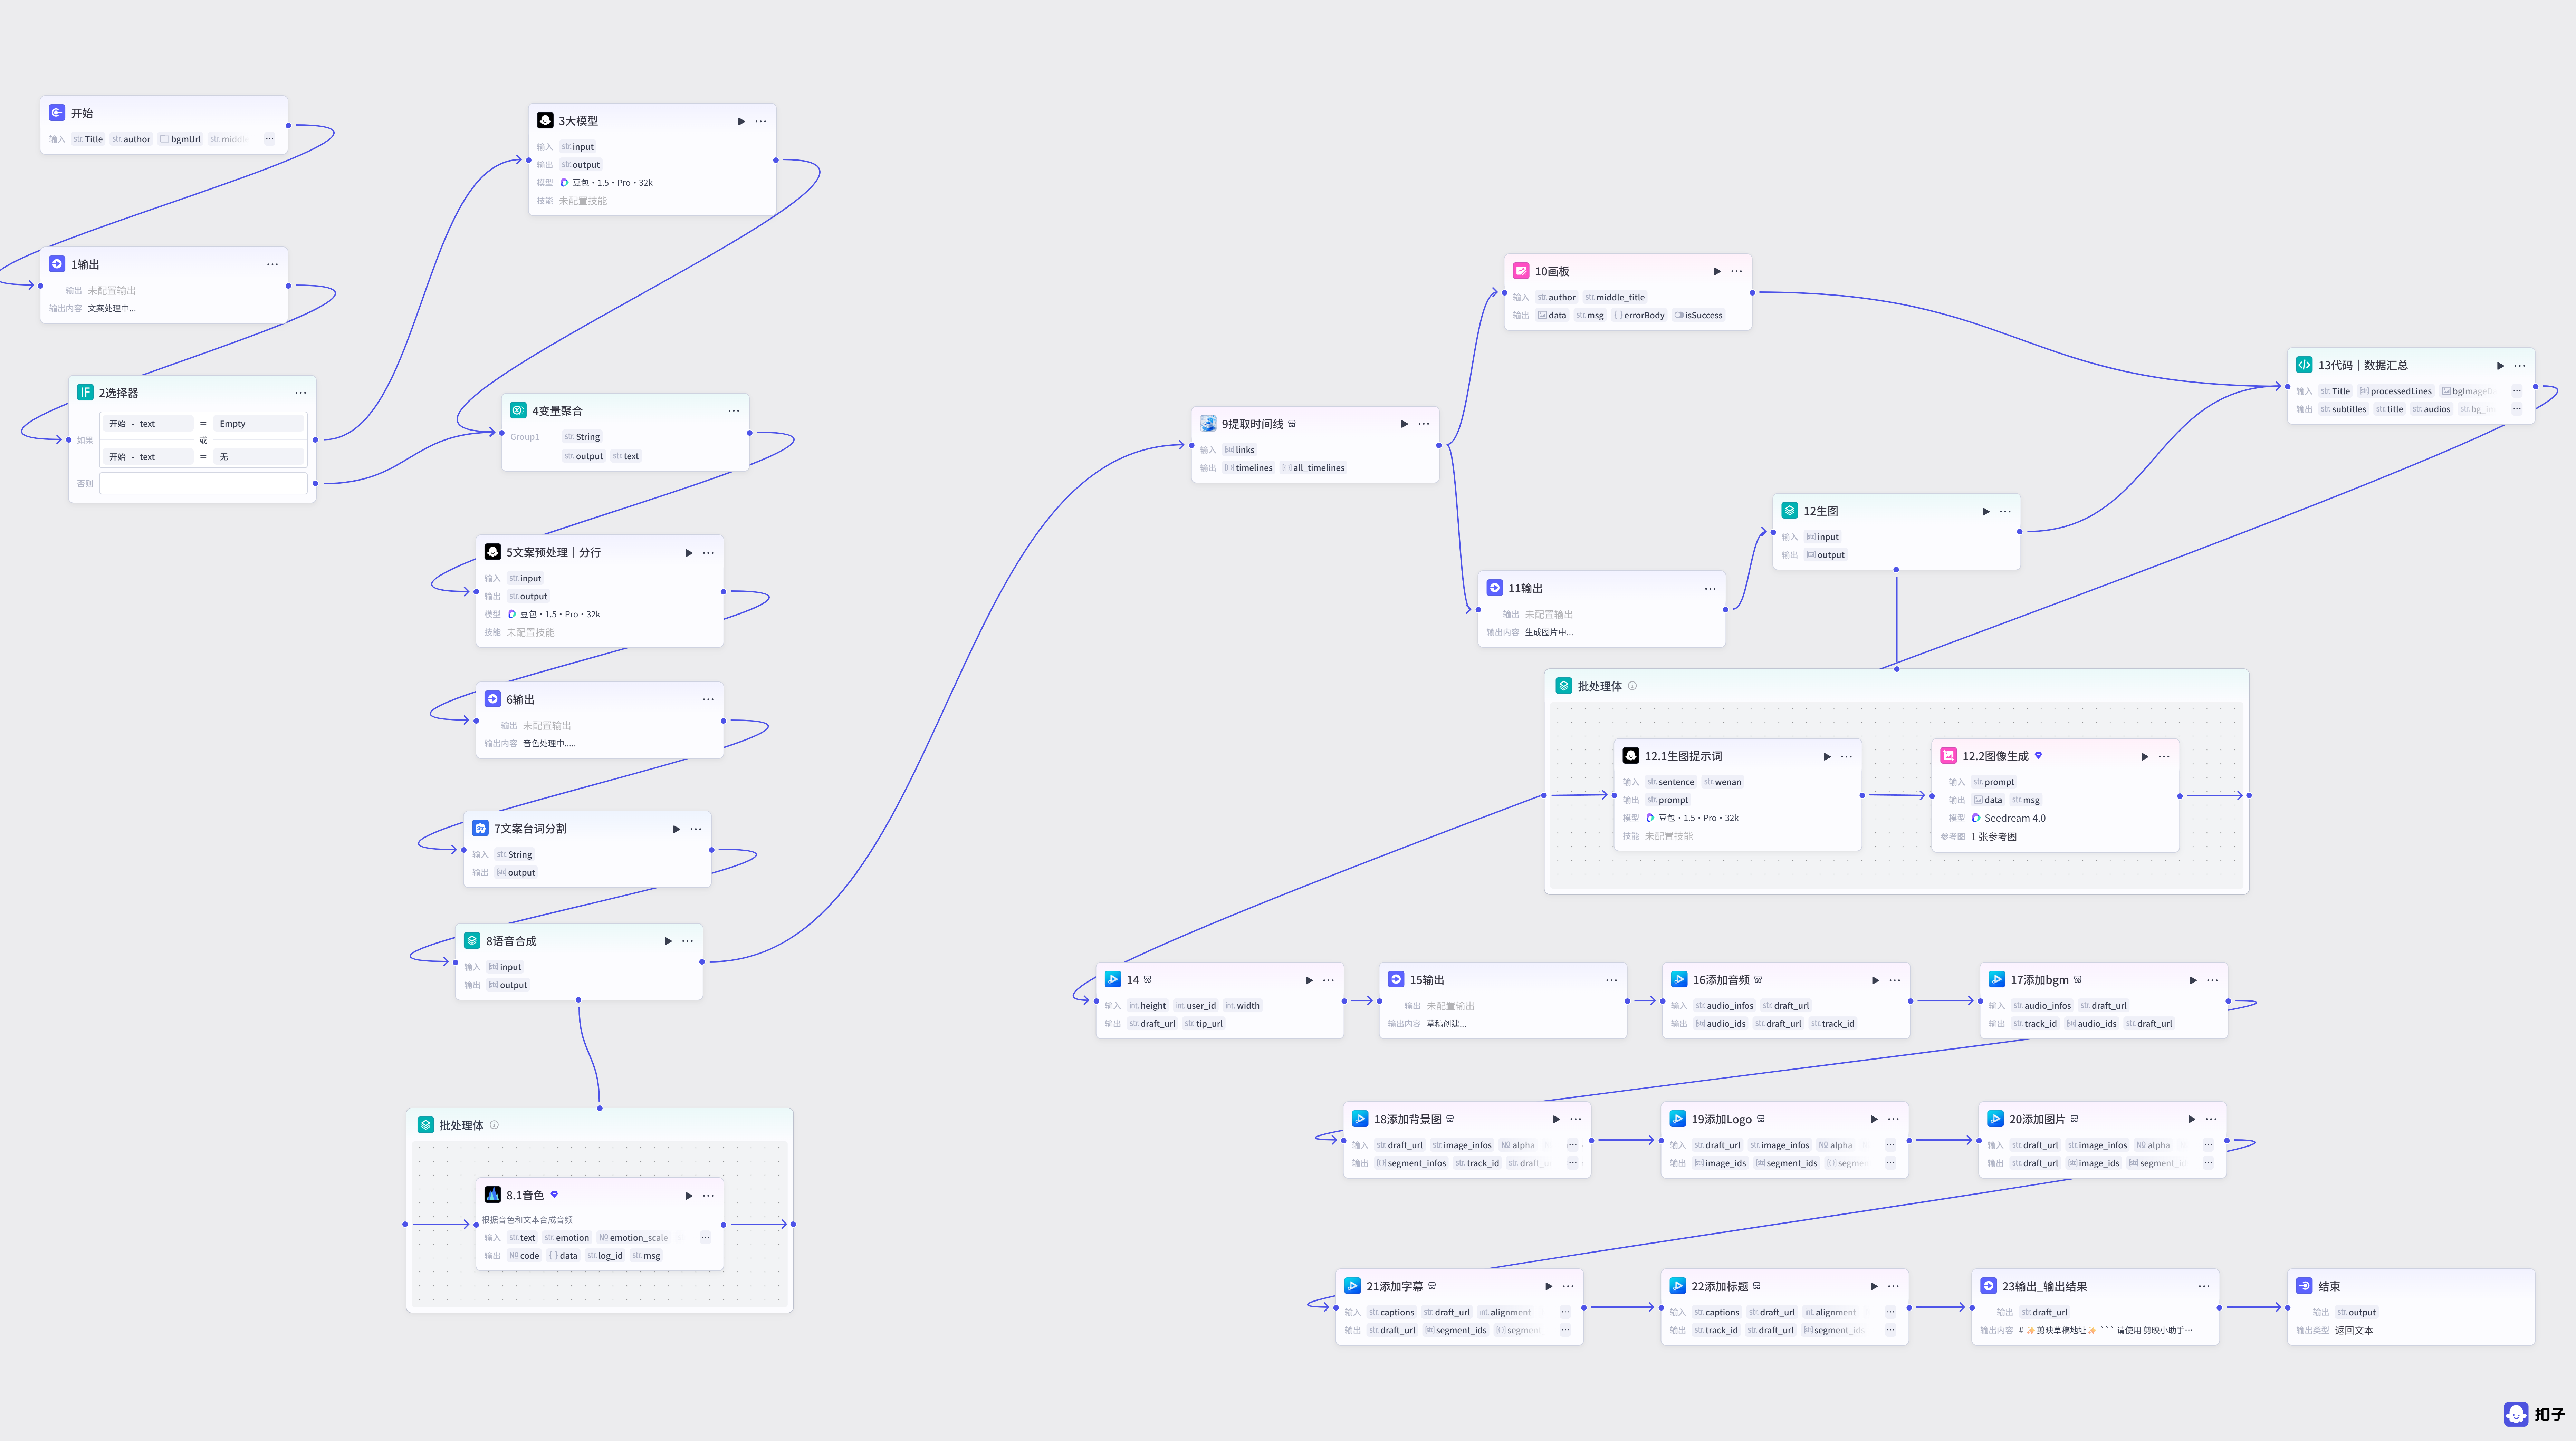Image resolution: width=2576 pixels, height=1441 pixels.
Task: Open the more menu of 23输出_输出结果
Action: tap(2204, 1286)
